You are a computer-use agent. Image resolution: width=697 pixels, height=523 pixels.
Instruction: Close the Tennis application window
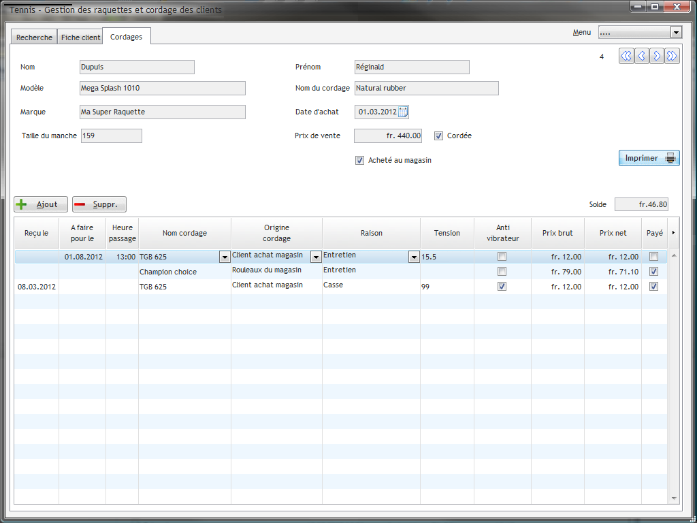coord(677,7)
